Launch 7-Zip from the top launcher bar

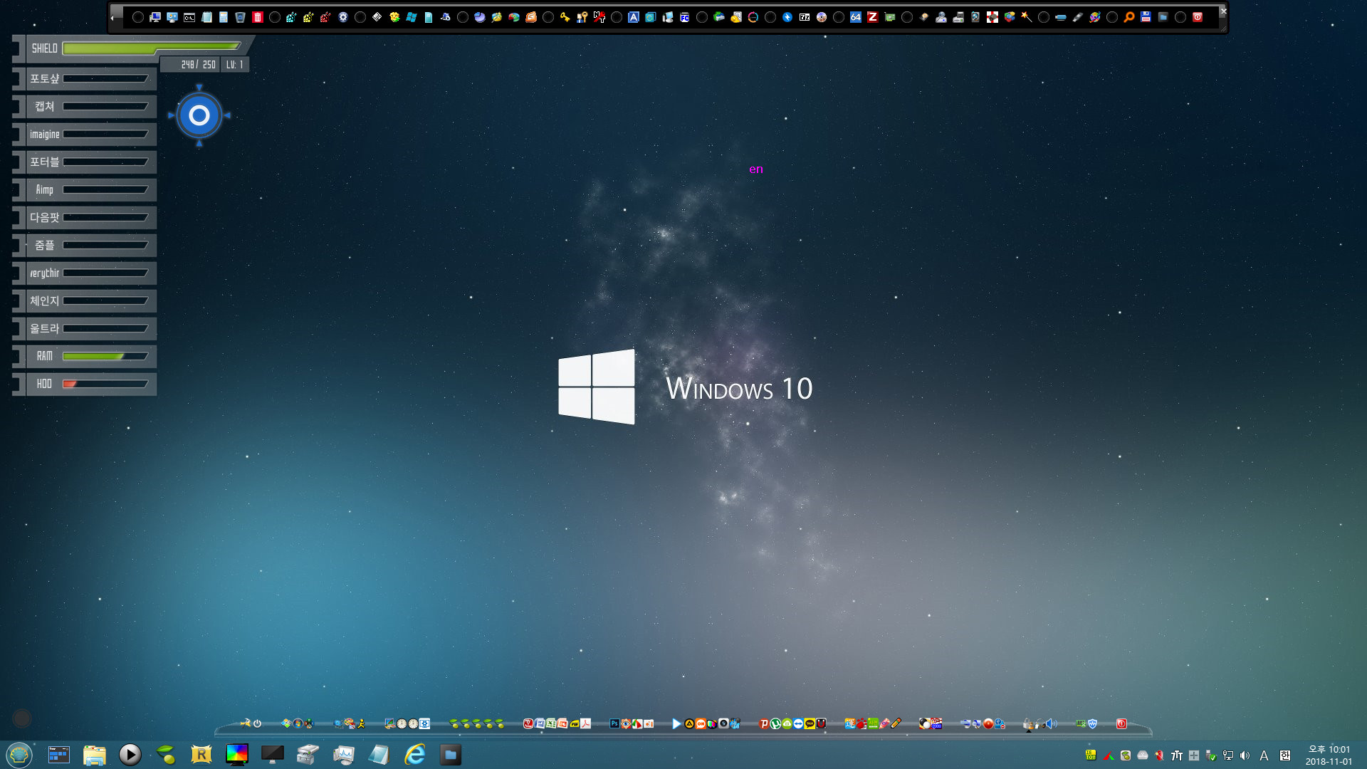[x=805, y=17]
